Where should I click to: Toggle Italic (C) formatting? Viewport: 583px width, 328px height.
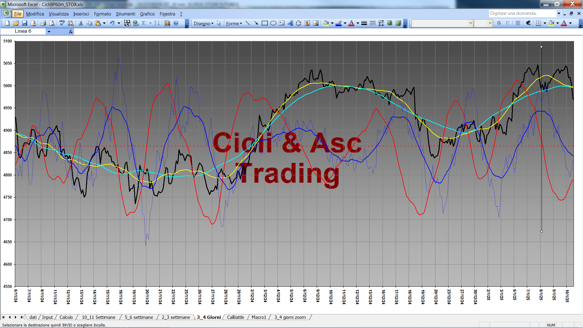pyautogui.click(x=507, y=23)
